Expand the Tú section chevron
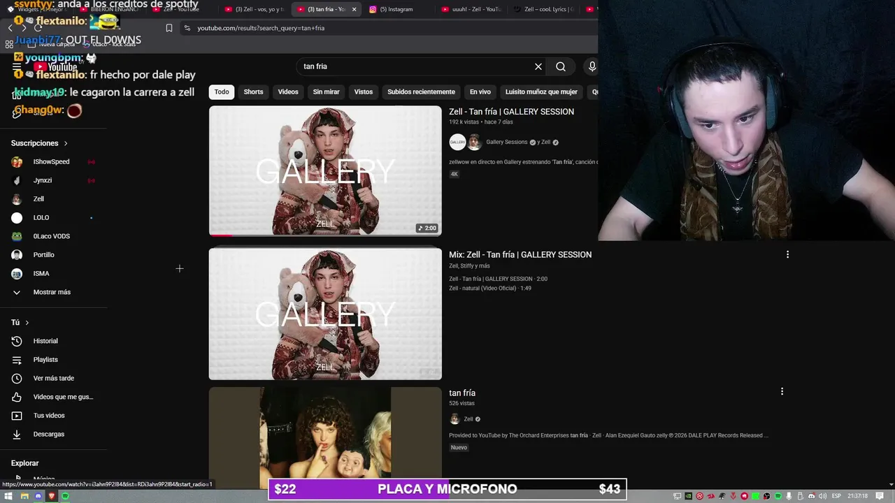The image size is (895, 503). pos(27,323)
